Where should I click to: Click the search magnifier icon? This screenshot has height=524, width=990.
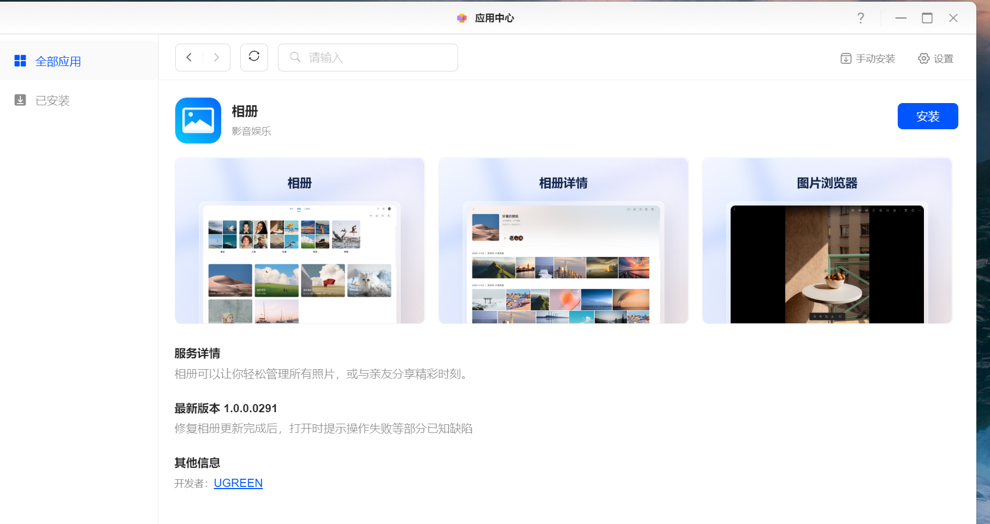pyautogui.click(x=295, y=57)
